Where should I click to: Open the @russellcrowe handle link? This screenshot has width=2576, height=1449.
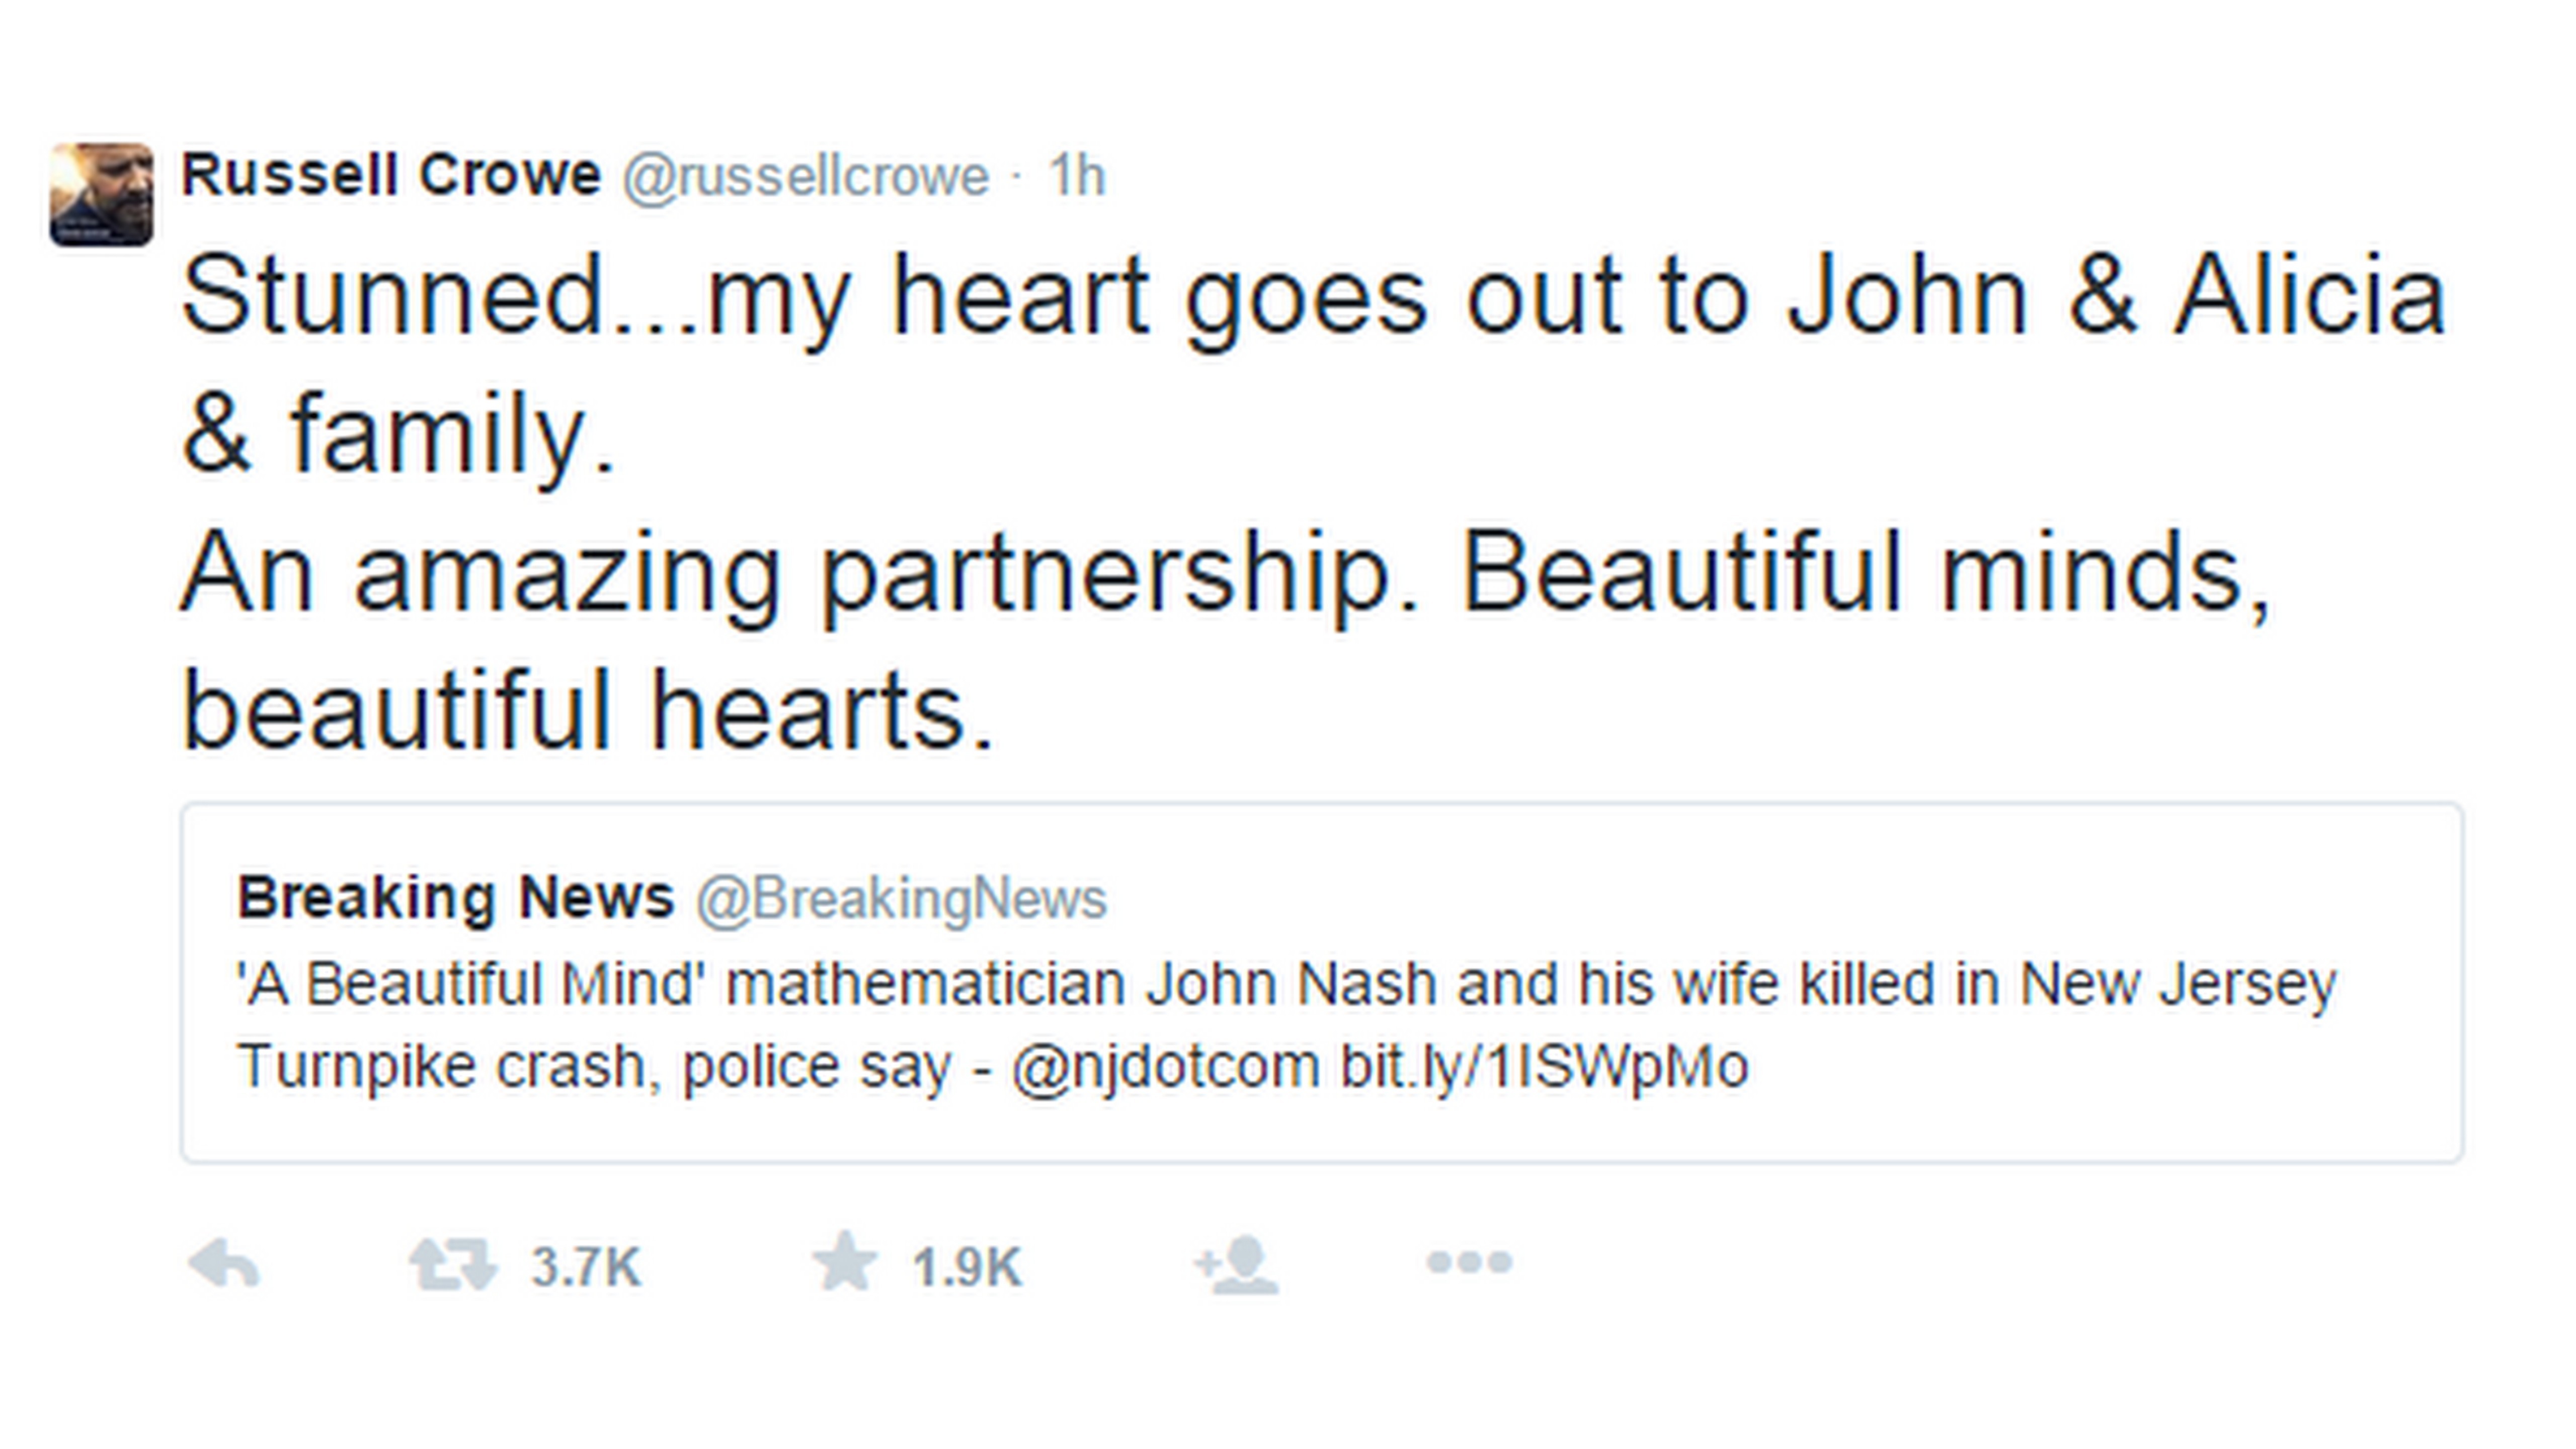coord(805,177)
